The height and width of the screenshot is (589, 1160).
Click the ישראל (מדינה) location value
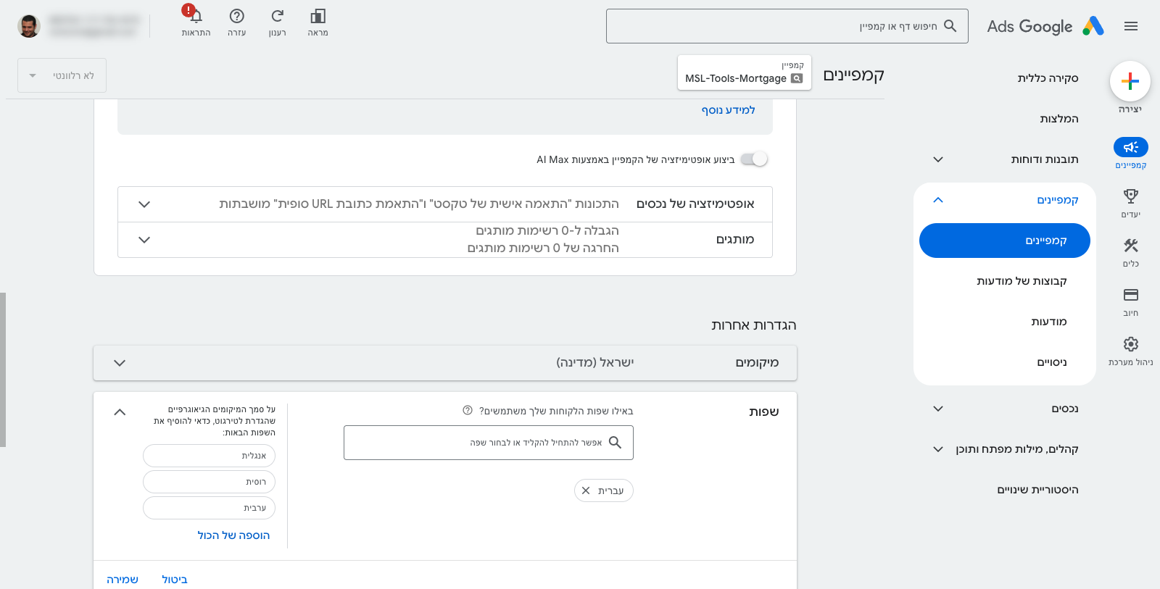coord(595,362)
